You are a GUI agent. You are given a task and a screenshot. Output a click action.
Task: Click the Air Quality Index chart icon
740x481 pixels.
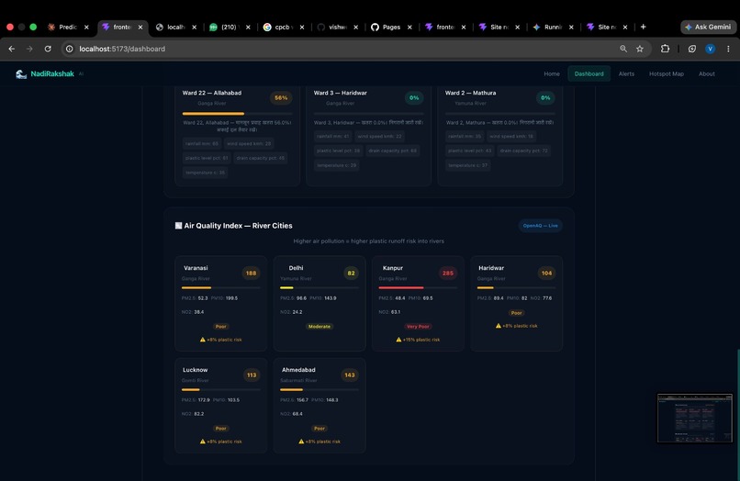coord(178,226)
